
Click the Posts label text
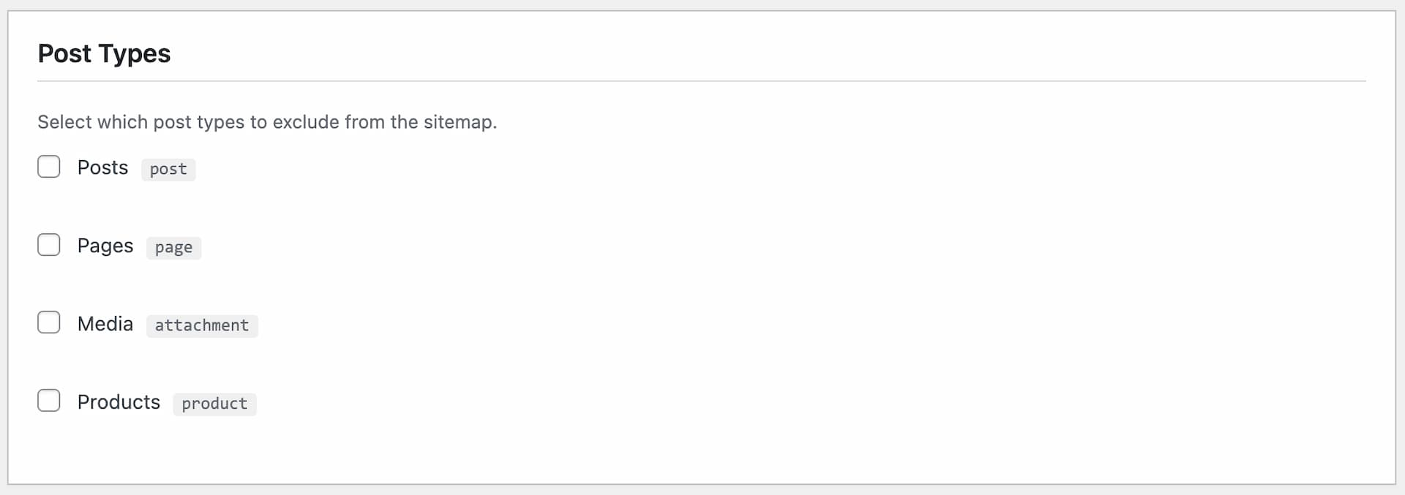pos(103,167)
